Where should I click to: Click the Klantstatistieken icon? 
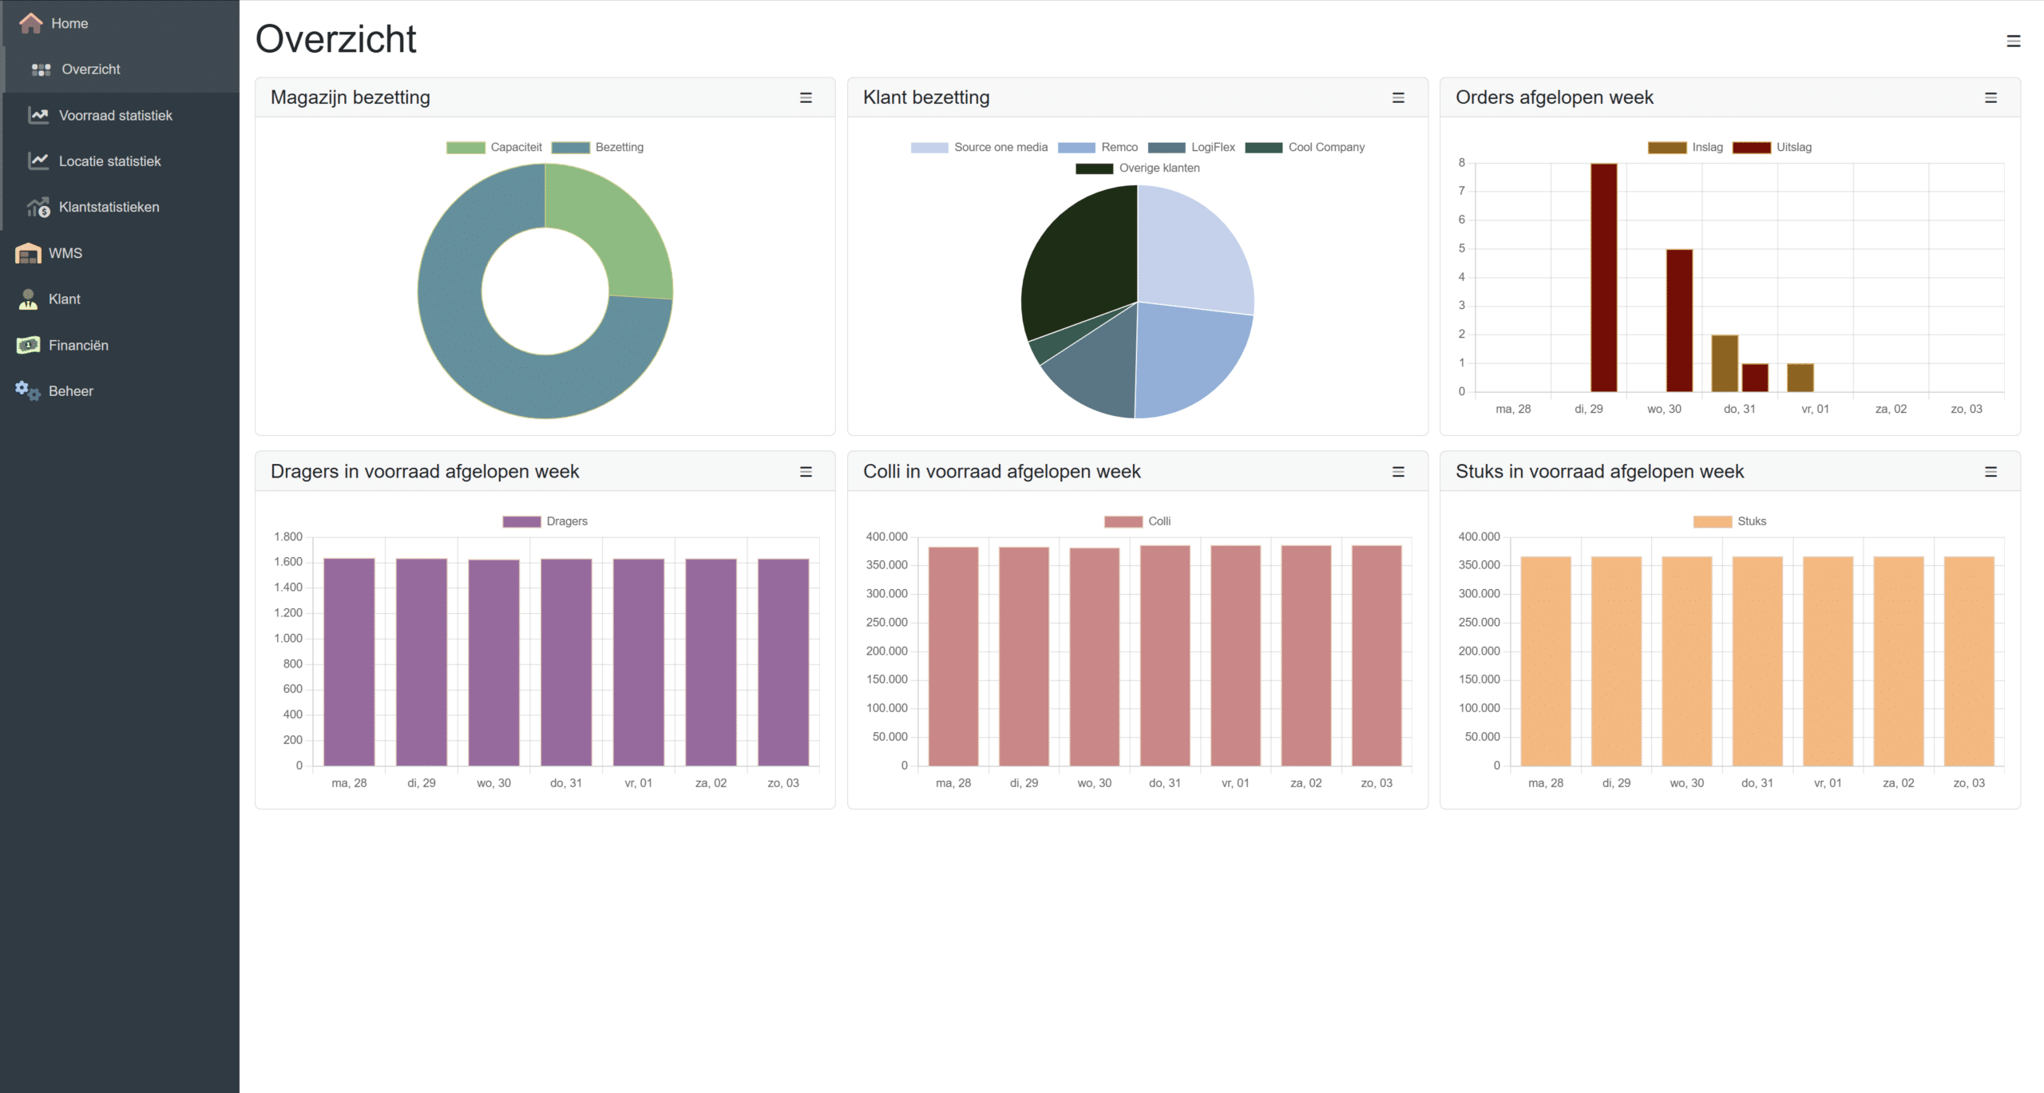coord(38,208)
